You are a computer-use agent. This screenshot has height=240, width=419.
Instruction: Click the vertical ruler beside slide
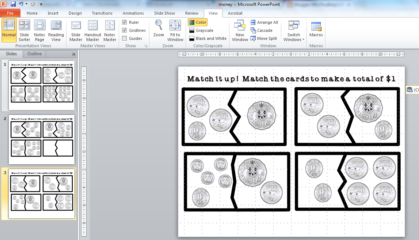click(x=84, y=151)
